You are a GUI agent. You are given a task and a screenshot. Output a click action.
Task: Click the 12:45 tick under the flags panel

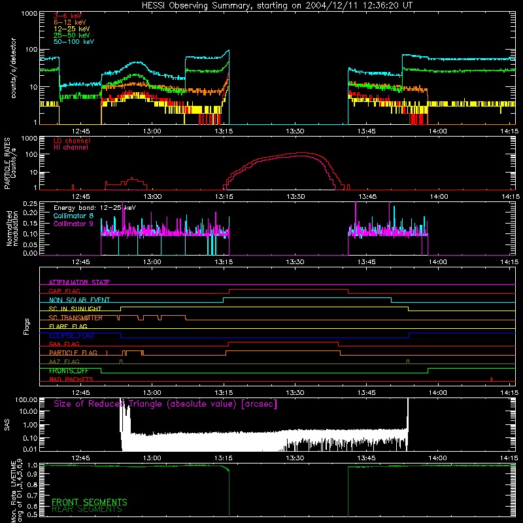[80, 393]
